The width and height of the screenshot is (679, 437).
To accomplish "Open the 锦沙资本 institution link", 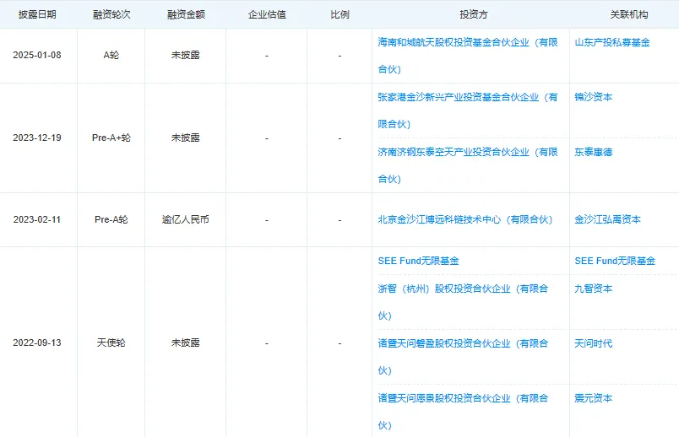I will click(593, 97).
